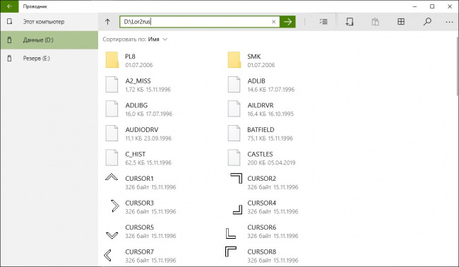The image size is (459, 267).
Task: Click the D:\Lor2rus address field
Action: (195, 22)
